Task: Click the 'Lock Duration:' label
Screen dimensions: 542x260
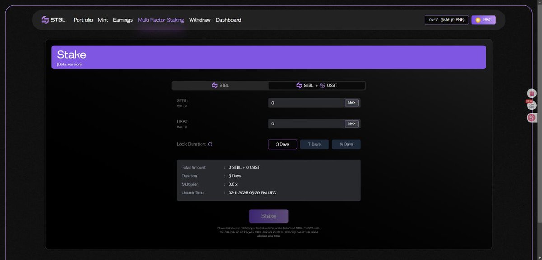Action: (x=192, y=144)
